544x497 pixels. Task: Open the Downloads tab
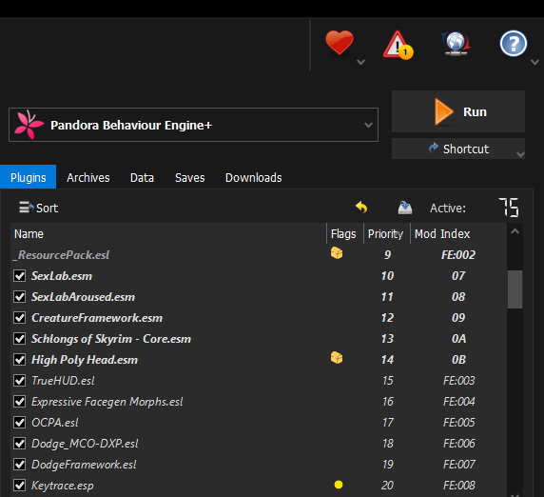[254, 177]
